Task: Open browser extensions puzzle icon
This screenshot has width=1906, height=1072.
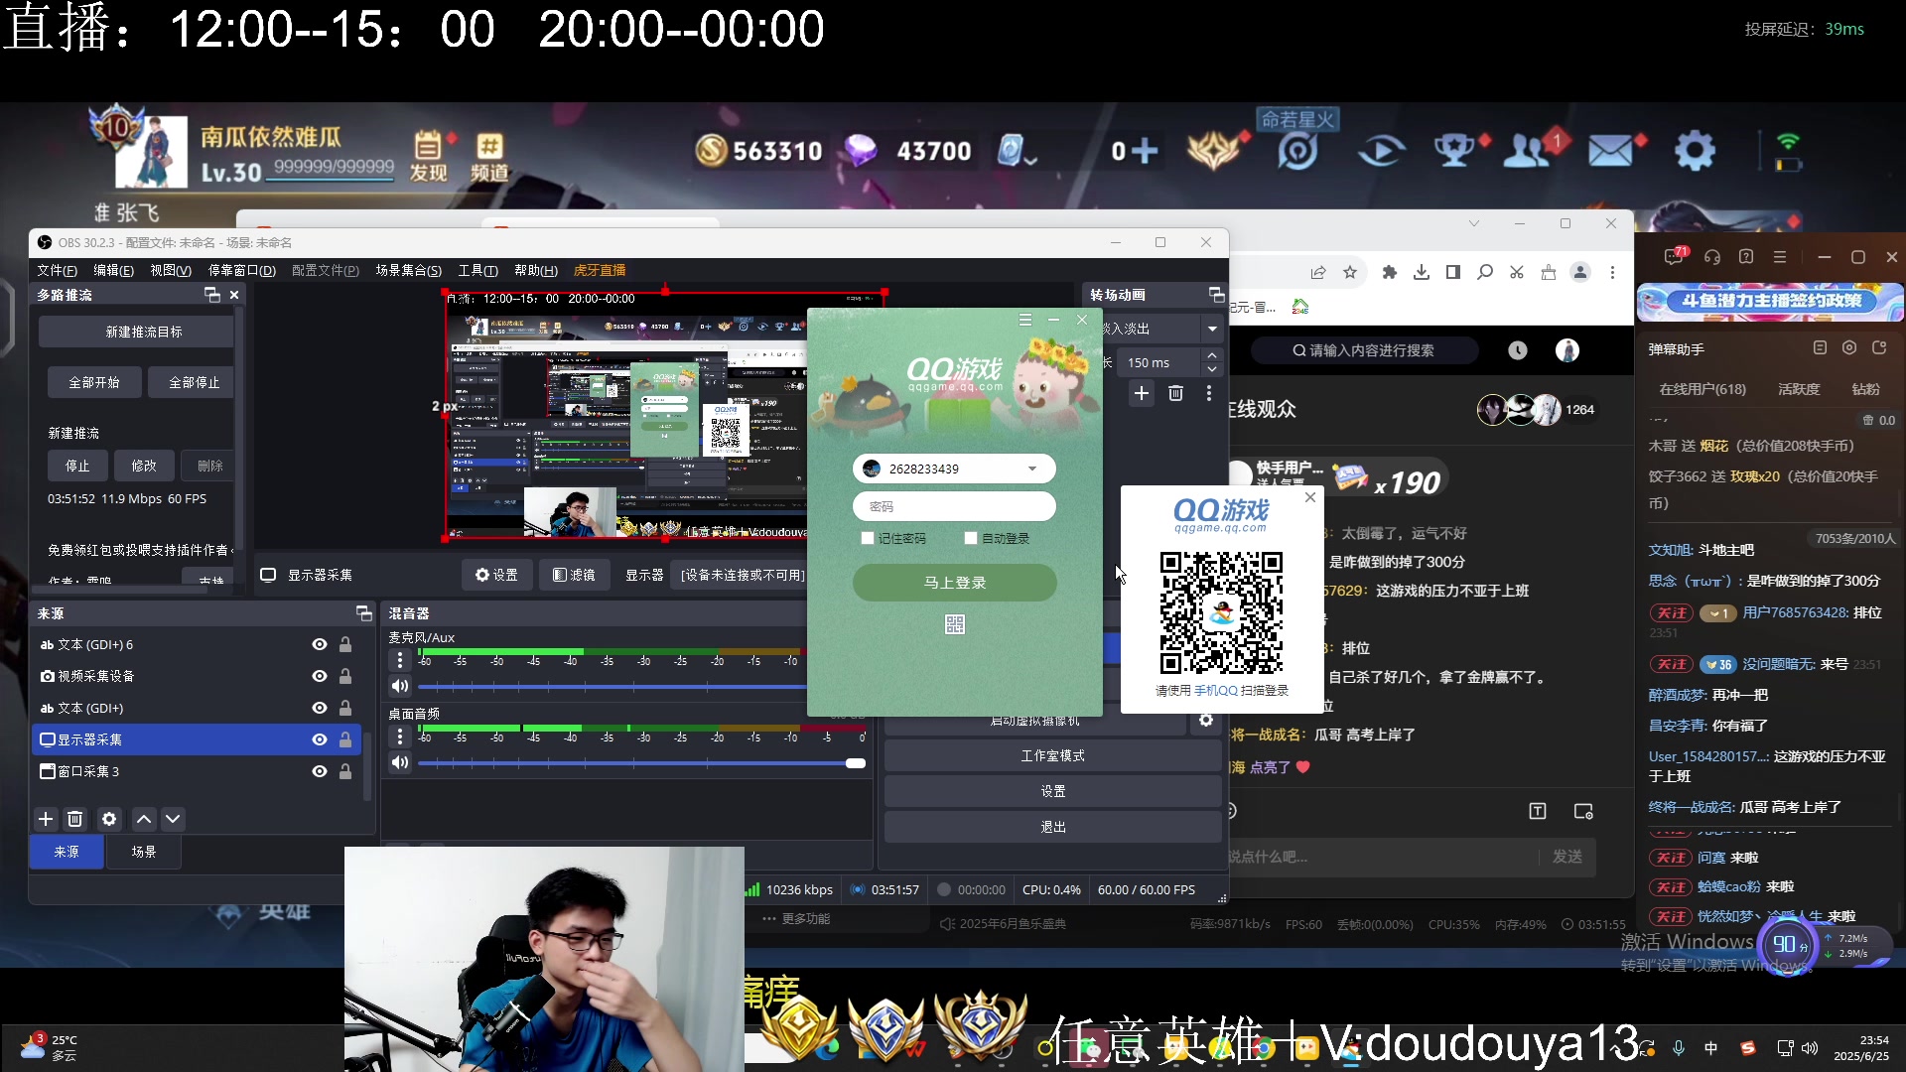Action: pos(1390,272)
